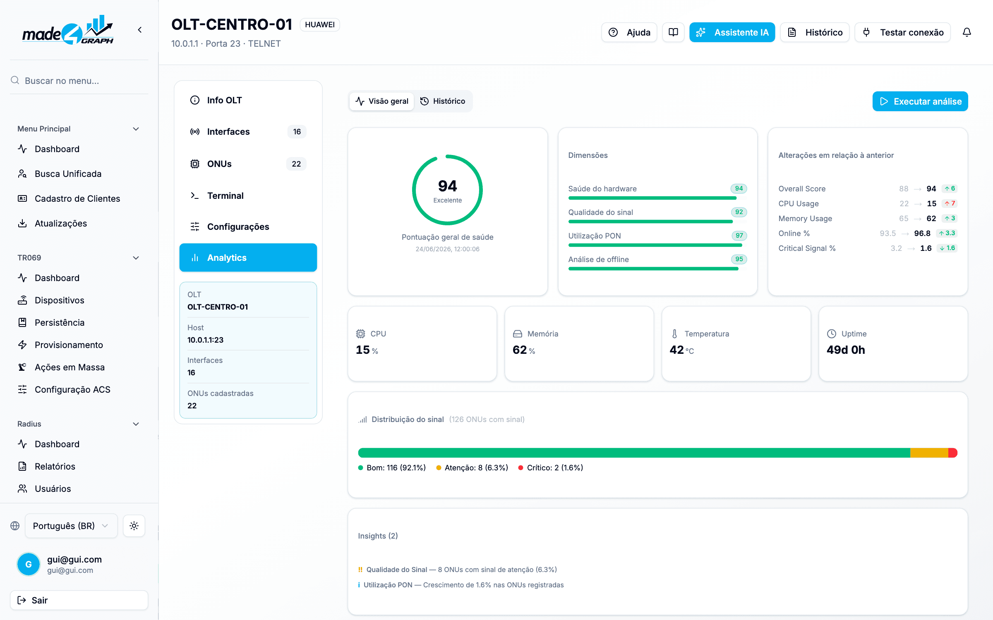The height and width of the screenshot is (620, 993).
Task: Open Provisionamento
Action: pos(79,345)
